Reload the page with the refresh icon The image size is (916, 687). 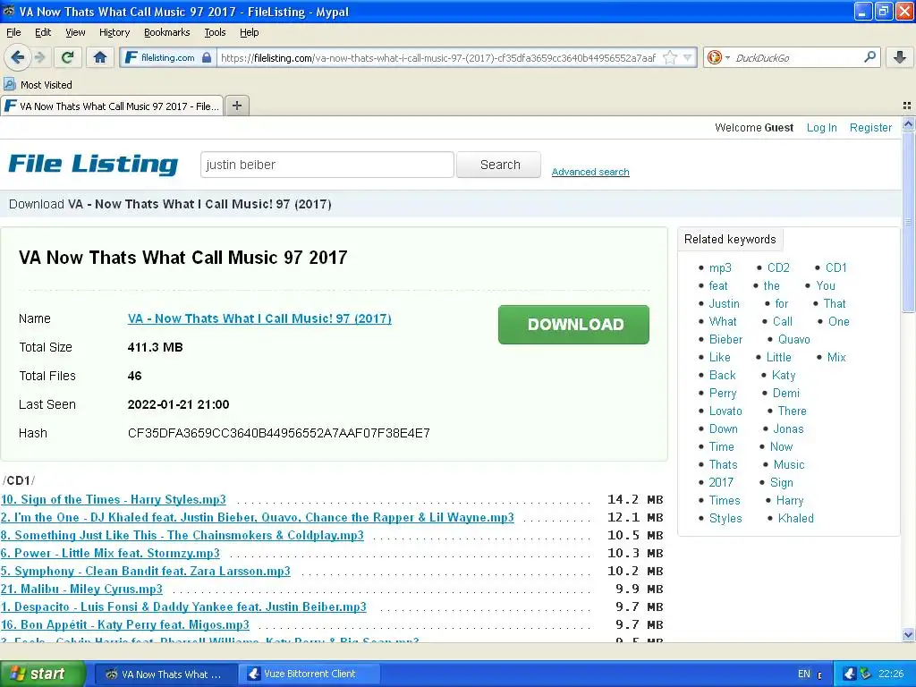(x=68, y=57)
